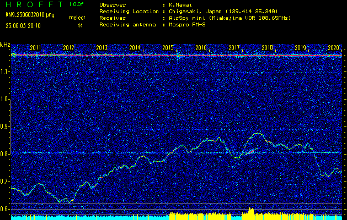Viewport: 347px width, 220px height.
Task: Click the 2020 time marker
Action: pos(334,48)
